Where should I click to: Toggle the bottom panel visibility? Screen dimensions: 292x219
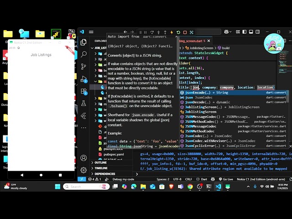click(251, 32)
